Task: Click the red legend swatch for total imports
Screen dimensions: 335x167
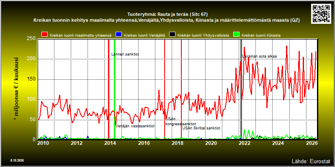Action: click(45, 35)
